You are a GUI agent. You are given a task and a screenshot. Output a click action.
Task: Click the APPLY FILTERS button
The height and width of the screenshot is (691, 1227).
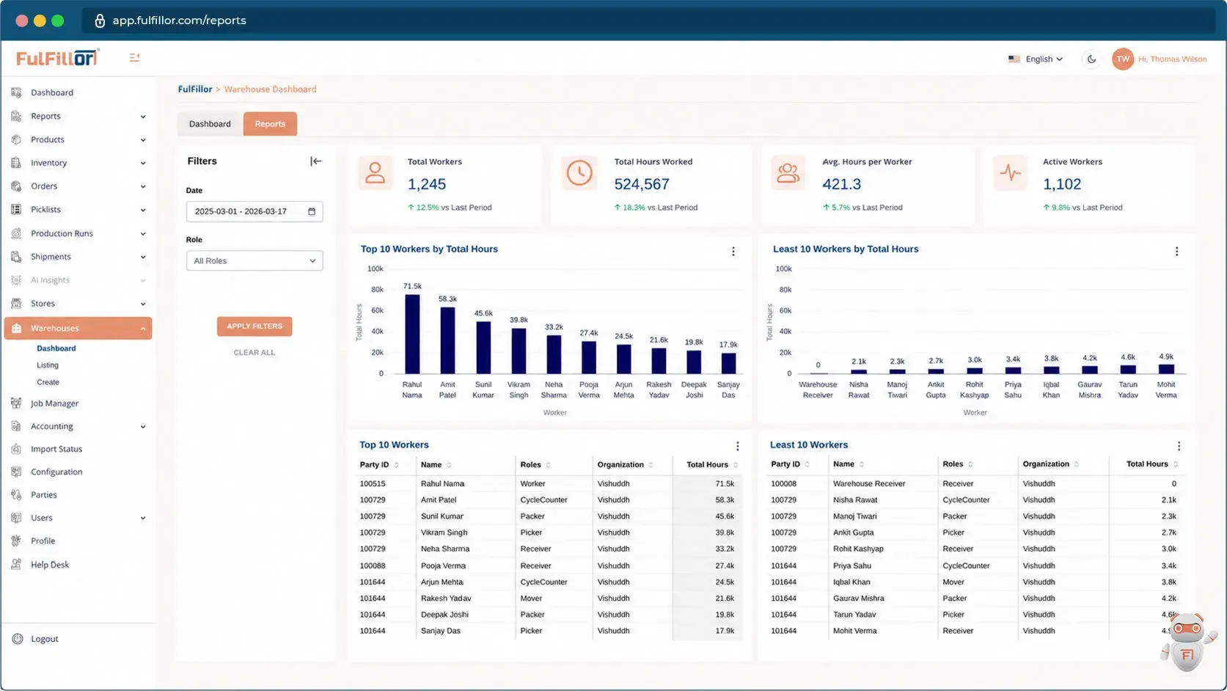tap(254, 326)
